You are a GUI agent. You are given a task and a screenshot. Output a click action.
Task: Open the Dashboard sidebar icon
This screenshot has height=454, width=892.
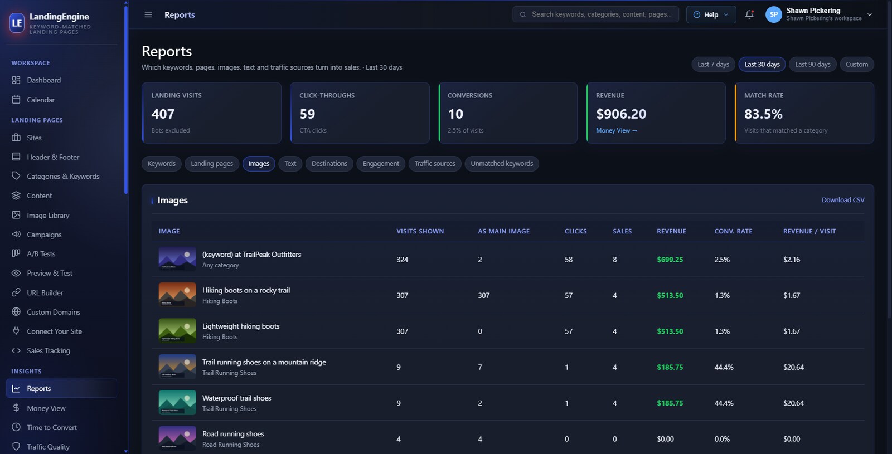pos(16,80)
